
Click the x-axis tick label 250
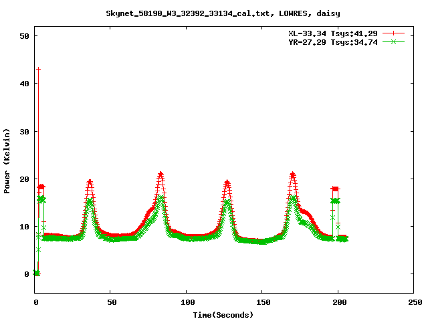[415, 302]
